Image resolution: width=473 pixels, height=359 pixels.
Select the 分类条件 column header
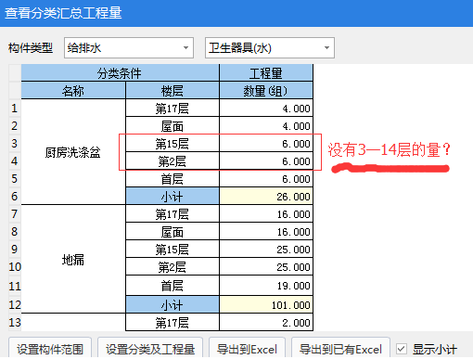[x=120, y=73]
